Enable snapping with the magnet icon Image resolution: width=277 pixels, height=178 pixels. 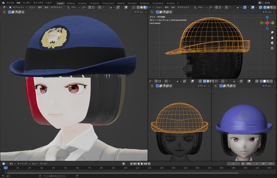click(x=83, y=8)
